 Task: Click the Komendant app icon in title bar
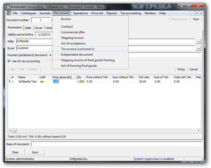(7, 7)
